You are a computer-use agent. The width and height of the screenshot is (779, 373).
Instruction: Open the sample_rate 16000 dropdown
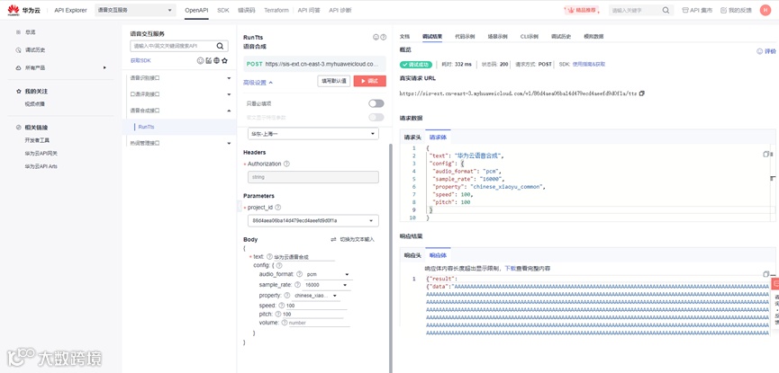click(x=327, y=285)
